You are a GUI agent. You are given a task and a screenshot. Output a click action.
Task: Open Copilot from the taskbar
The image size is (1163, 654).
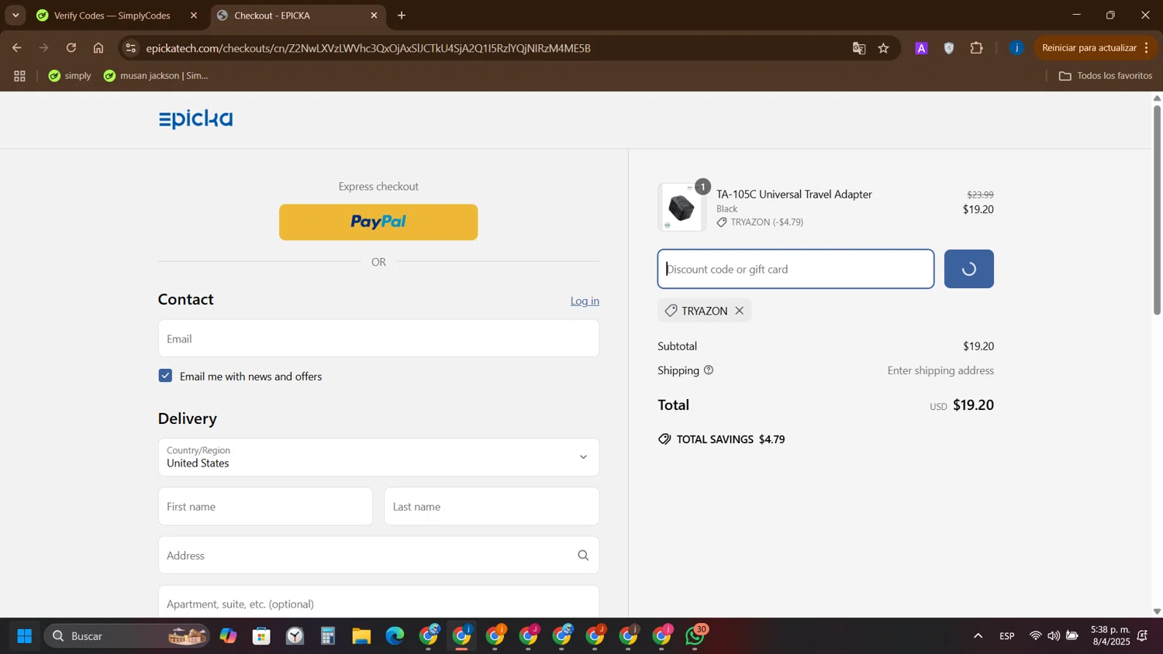click(x=228, y=636)
